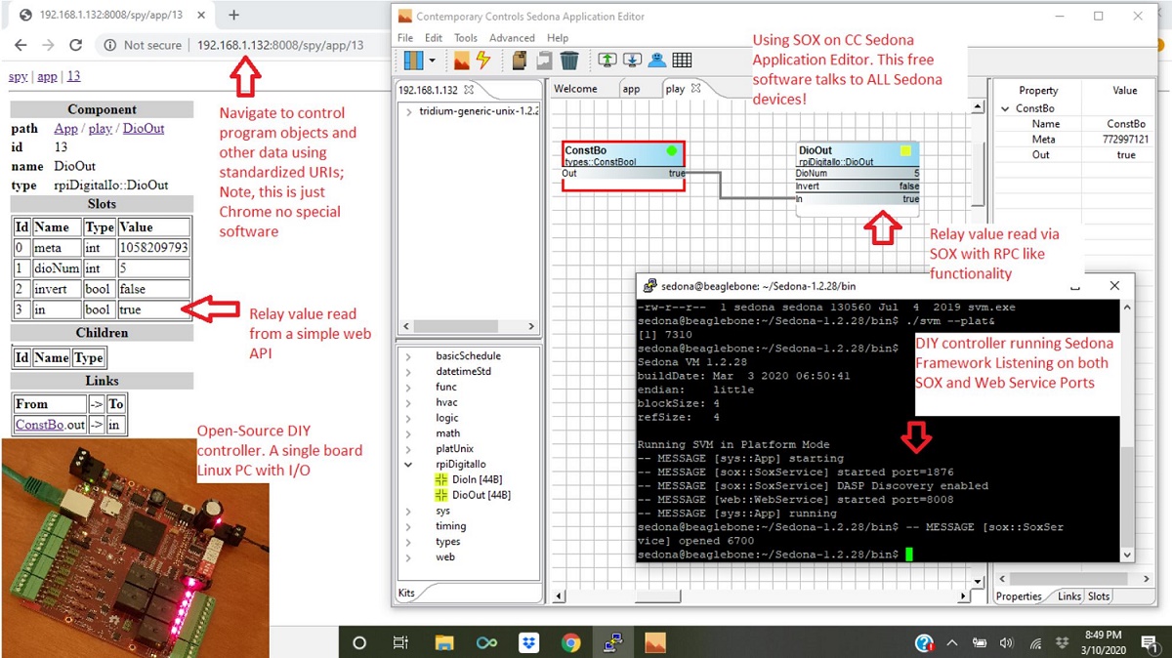Expand the basicSchedule kit
1172x658 pixels.
click(x=408, y=356)
